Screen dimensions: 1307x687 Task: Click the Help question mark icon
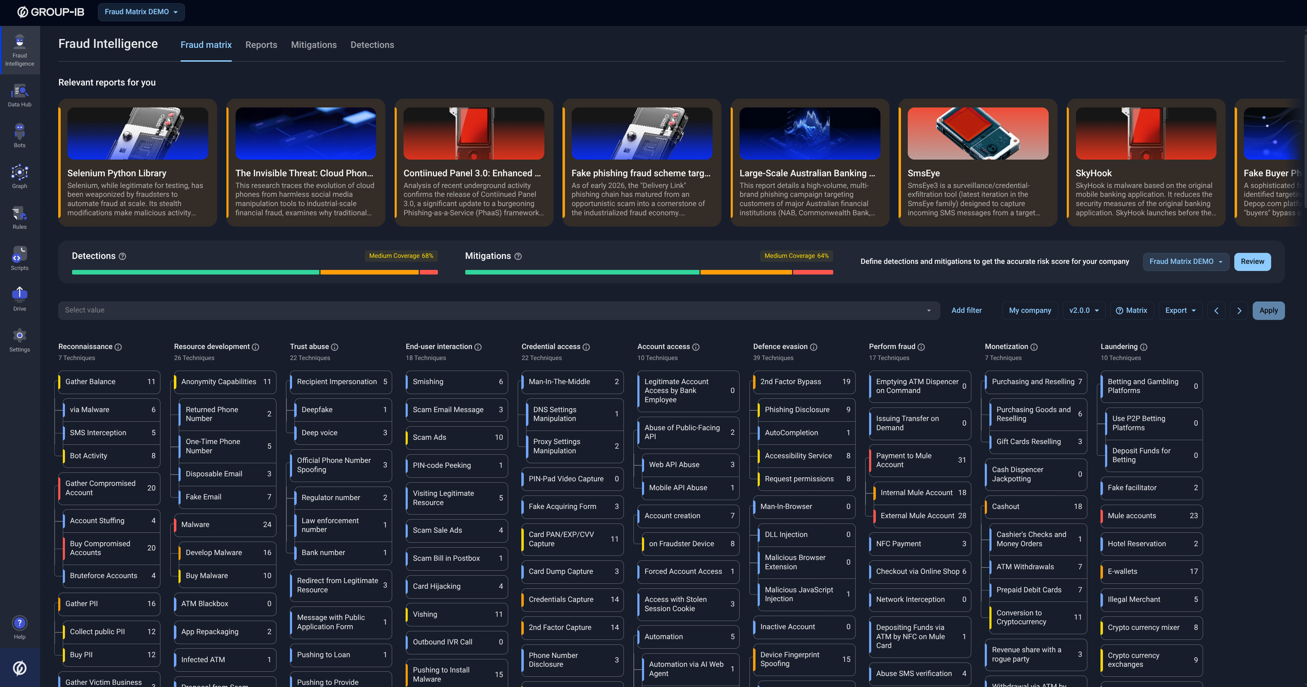19,622
